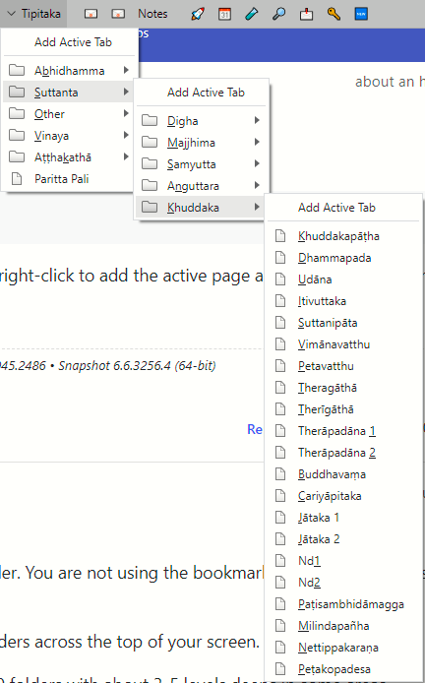Image resolution: width=425 pixels, height=683 pixels.
Task: Open the Buddhavaṃsa bookmark
Action: pyautogui.click(x=343, y=474)
